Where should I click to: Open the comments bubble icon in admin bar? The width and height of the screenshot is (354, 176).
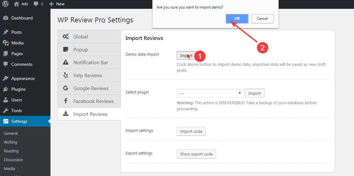(x=36, y=4)
